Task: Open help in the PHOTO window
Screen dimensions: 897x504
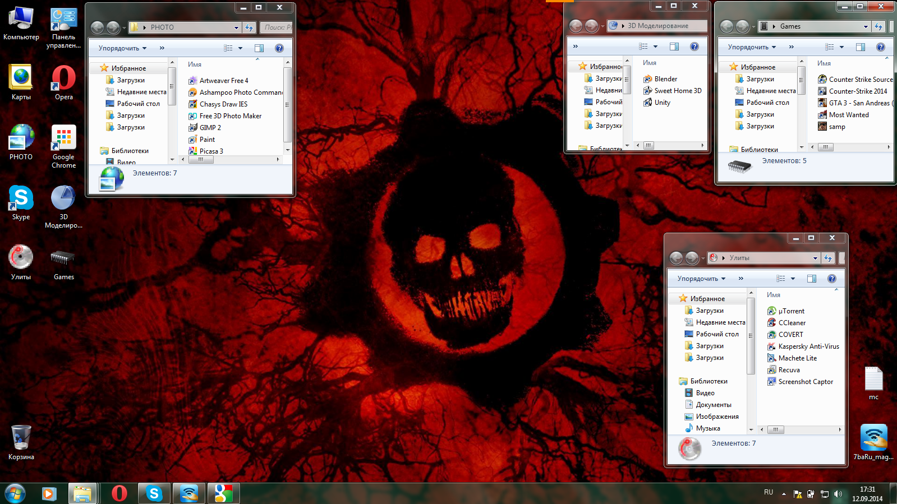Action: coord(279,48)
